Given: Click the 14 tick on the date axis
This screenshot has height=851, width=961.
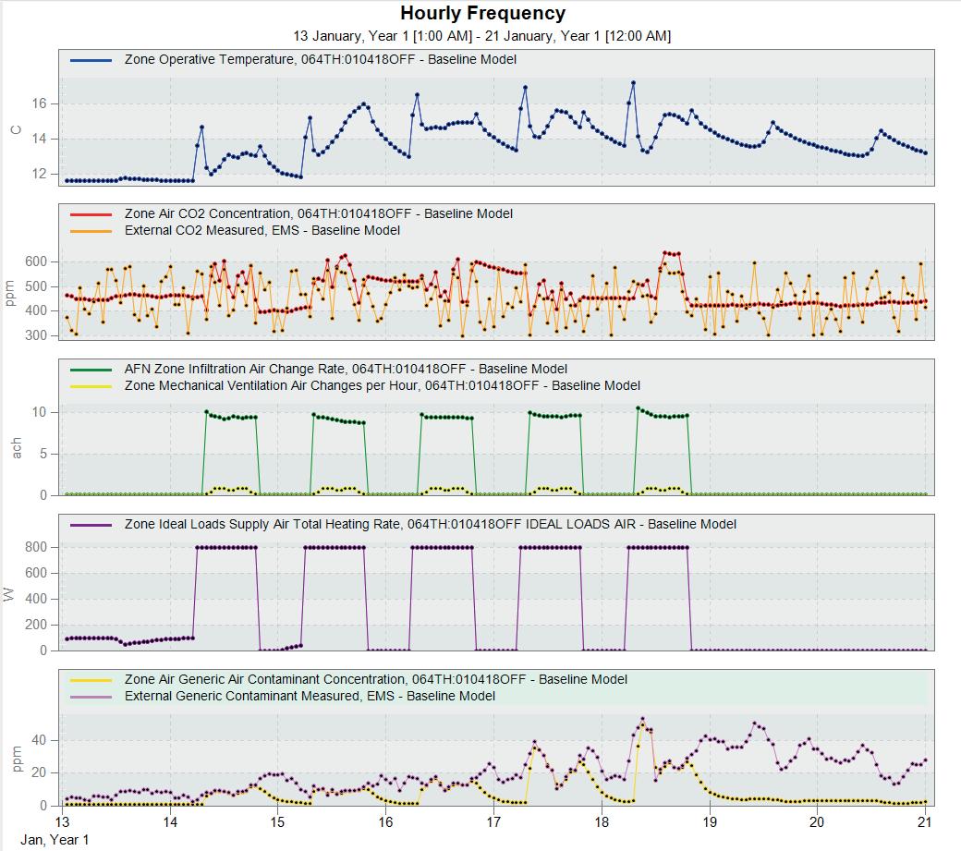Looking at the screenshot, I should click(170, 822).
